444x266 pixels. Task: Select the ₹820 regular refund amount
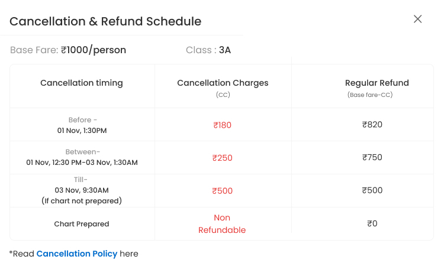pos(372,125)
